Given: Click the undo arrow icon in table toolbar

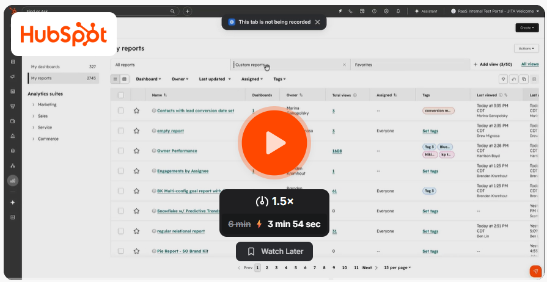Looking at the screenshot, I should 513,79.
